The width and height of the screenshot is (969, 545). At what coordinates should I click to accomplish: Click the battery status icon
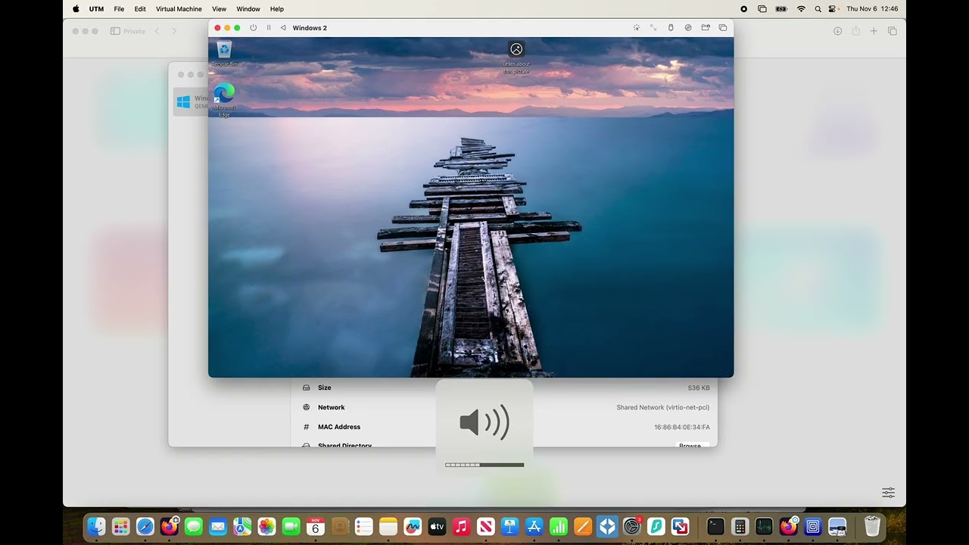click(x=781, y=9)
